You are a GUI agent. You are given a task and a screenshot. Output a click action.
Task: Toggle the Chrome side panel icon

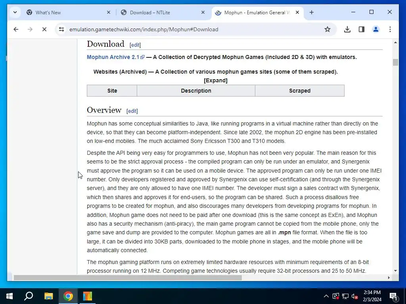pos(362,29)
